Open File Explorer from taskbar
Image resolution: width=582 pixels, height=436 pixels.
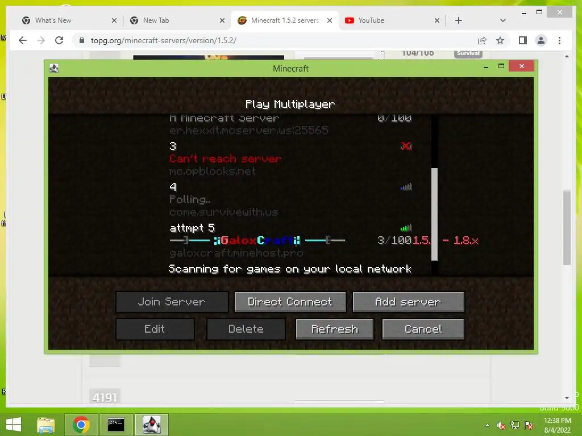[x=46, y=425]
